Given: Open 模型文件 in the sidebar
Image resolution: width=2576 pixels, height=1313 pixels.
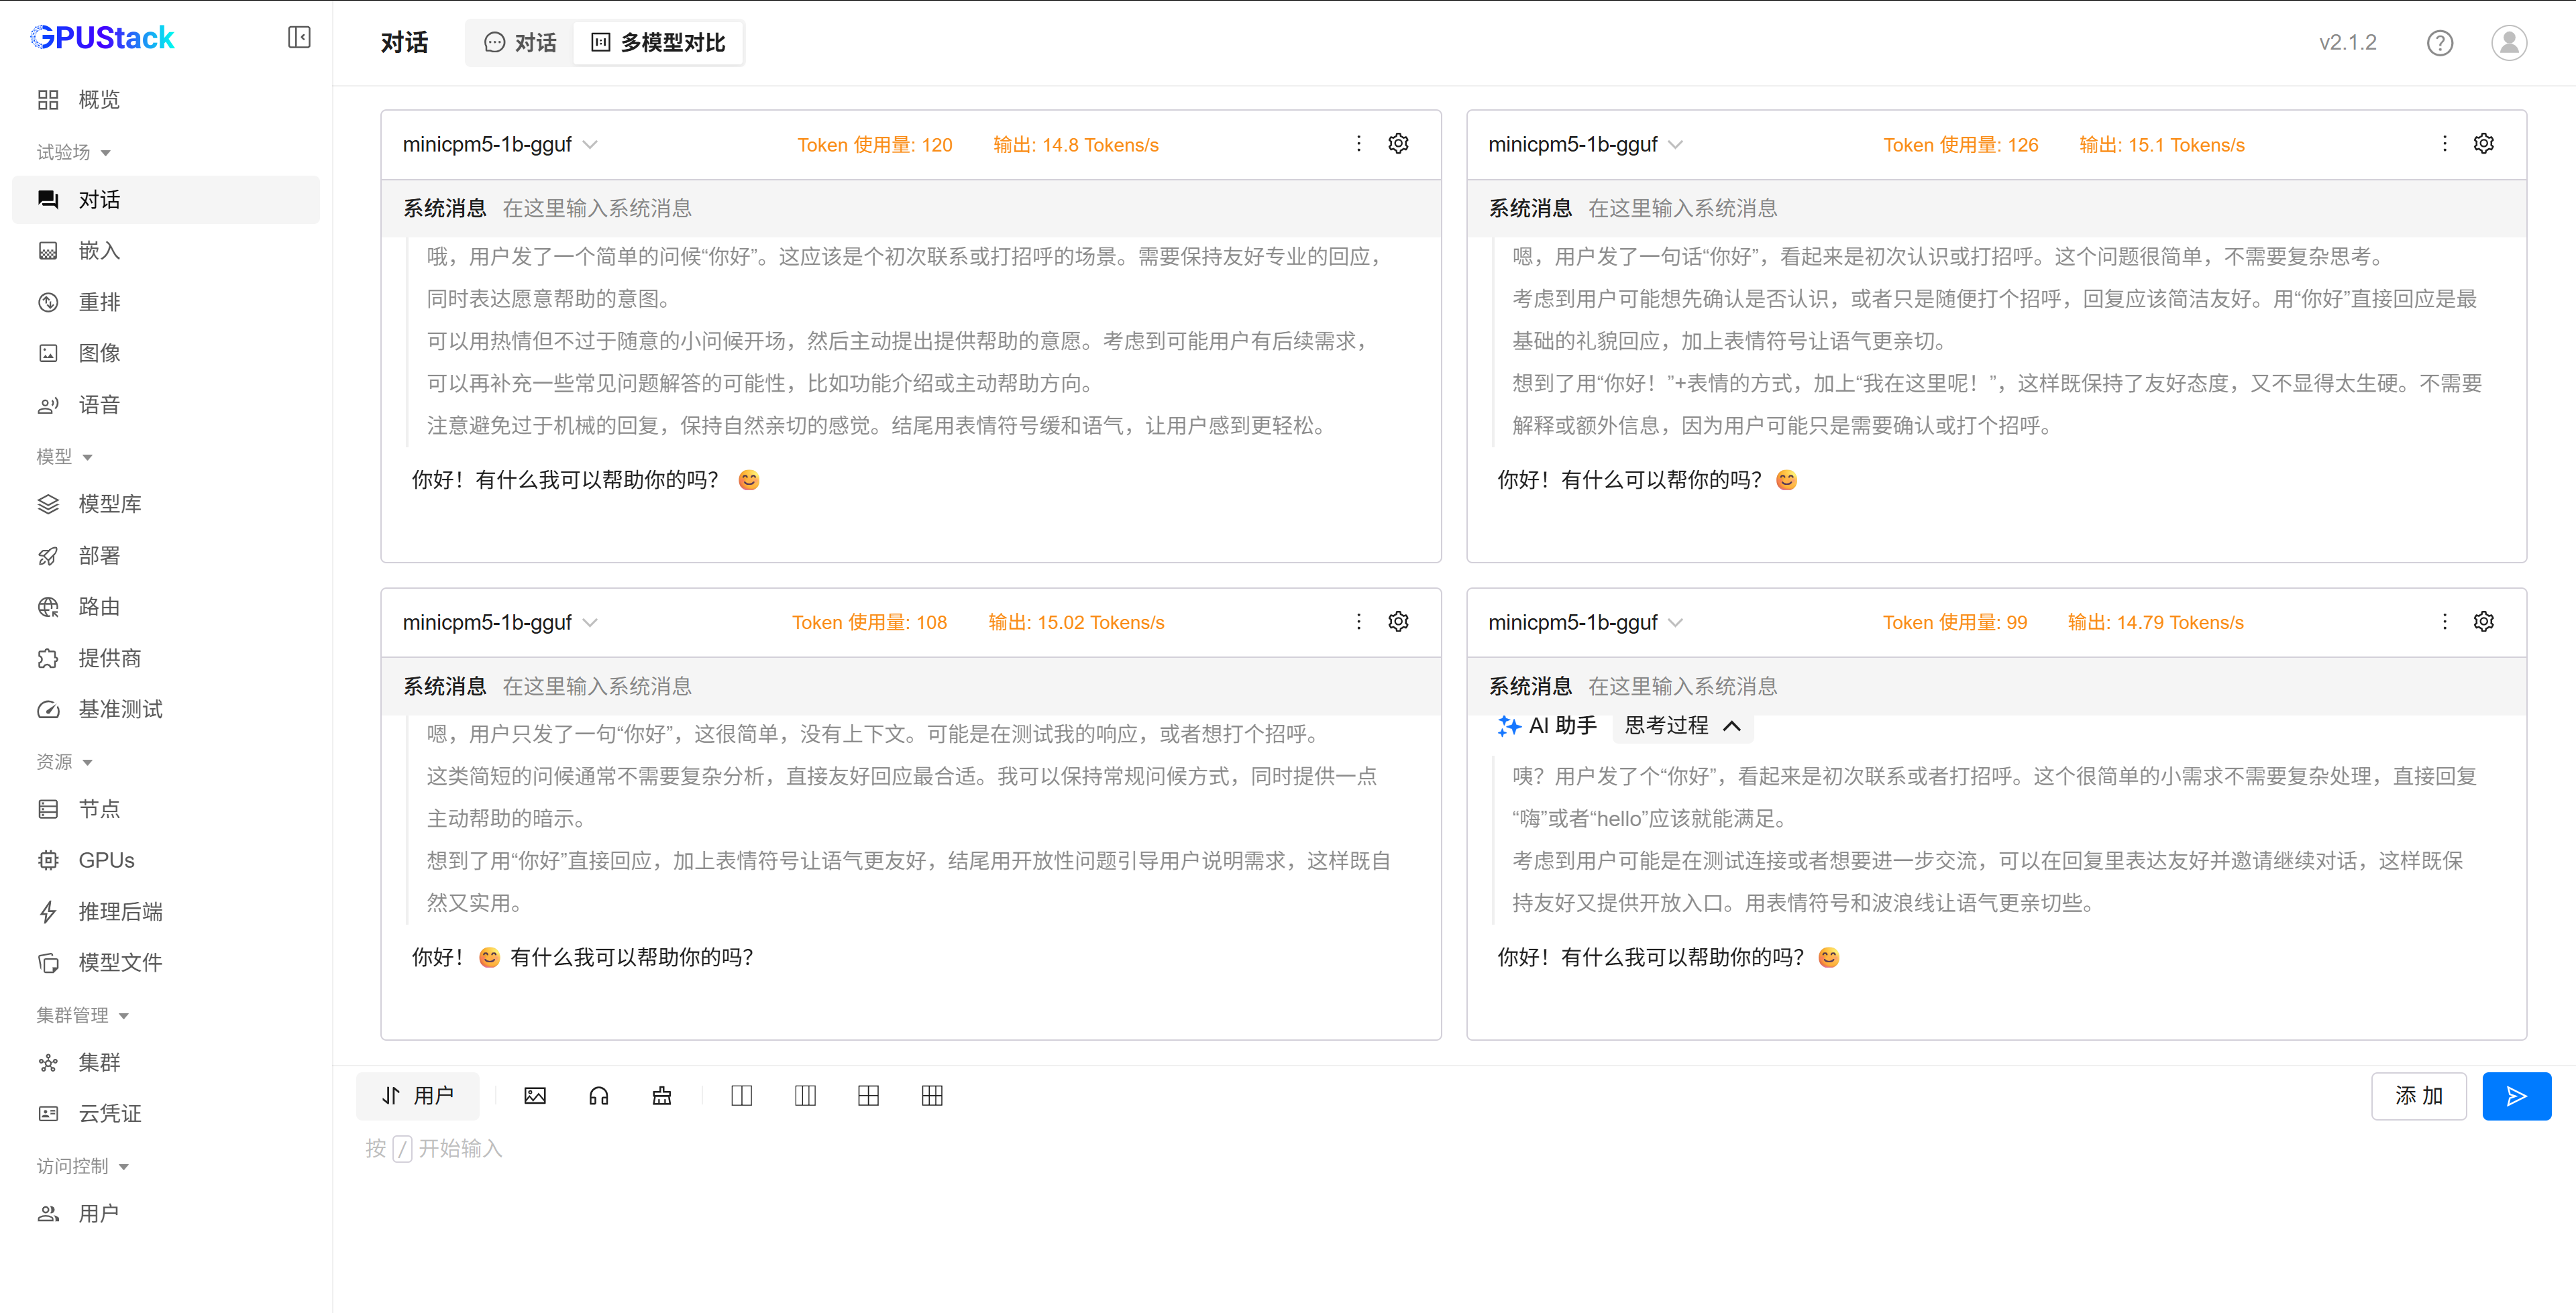Looking at the screenshot, I should coord(166,963).
